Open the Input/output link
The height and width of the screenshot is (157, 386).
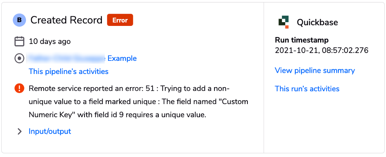coord(50,131)
